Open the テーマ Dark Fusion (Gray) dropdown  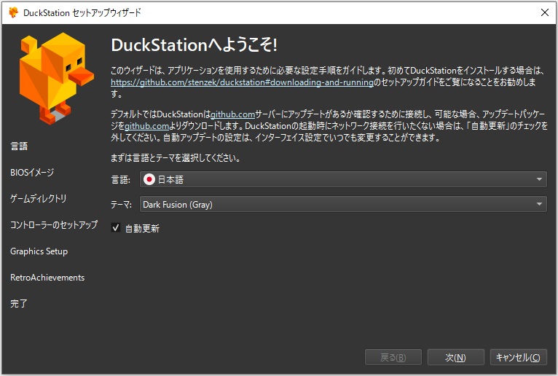343,204
